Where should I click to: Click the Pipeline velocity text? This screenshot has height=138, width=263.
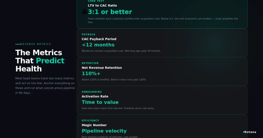[104, 131]
